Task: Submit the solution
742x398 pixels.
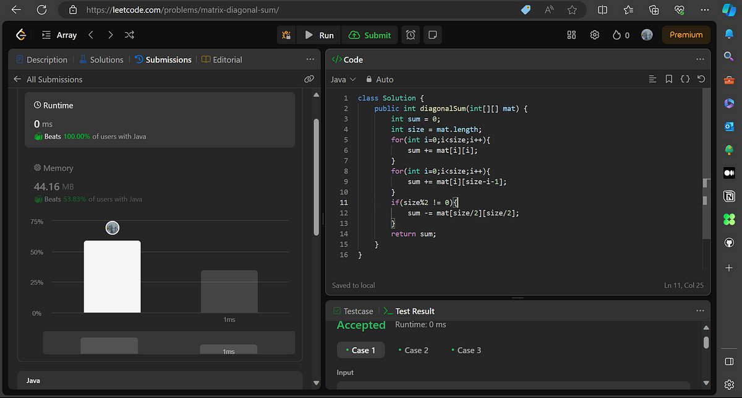Action: pos(370,35)
